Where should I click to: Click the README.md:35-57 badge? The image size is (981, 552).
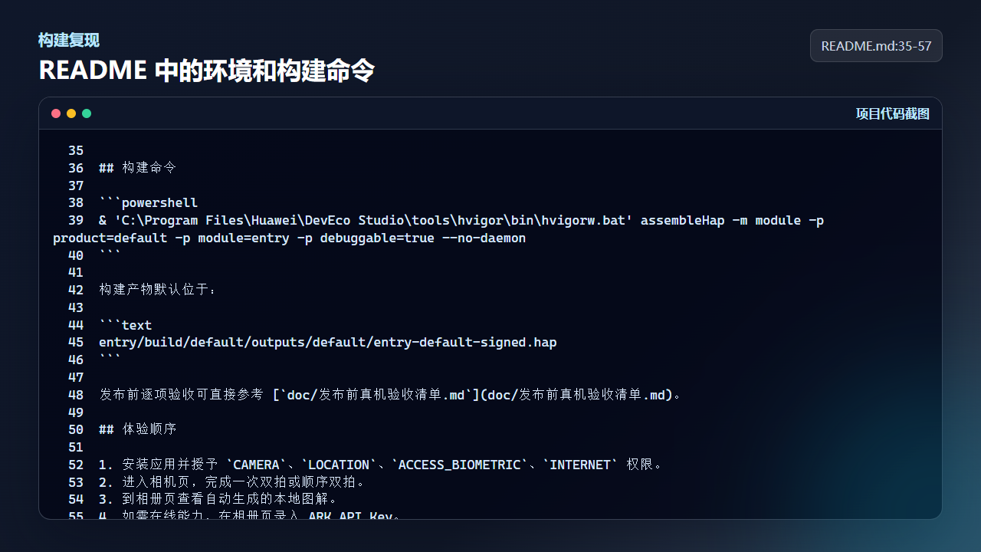tap(876, 46)
